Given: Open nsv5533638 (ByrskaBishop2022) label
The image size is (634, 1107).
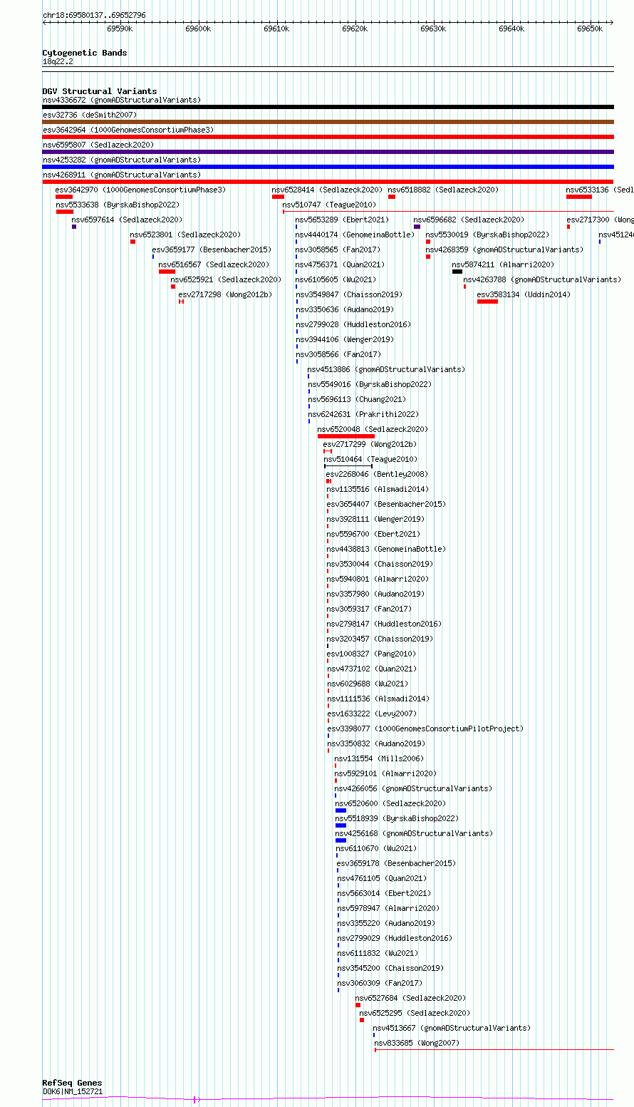Looking at the screenshot, I should 118,205.
